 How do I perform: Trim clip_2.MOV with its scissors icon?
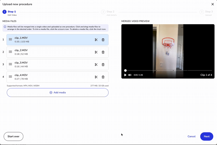point(96,52)
